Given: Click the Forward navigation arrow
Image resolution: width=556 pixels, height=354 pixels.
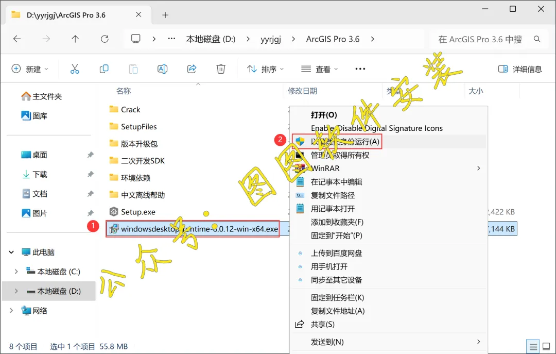Looking at the screenshot, I should (46, 39).
